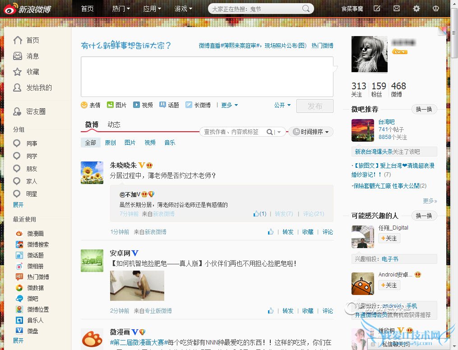Select the 朋友 group
Screen dimensions: 458x350
point(25,168)
